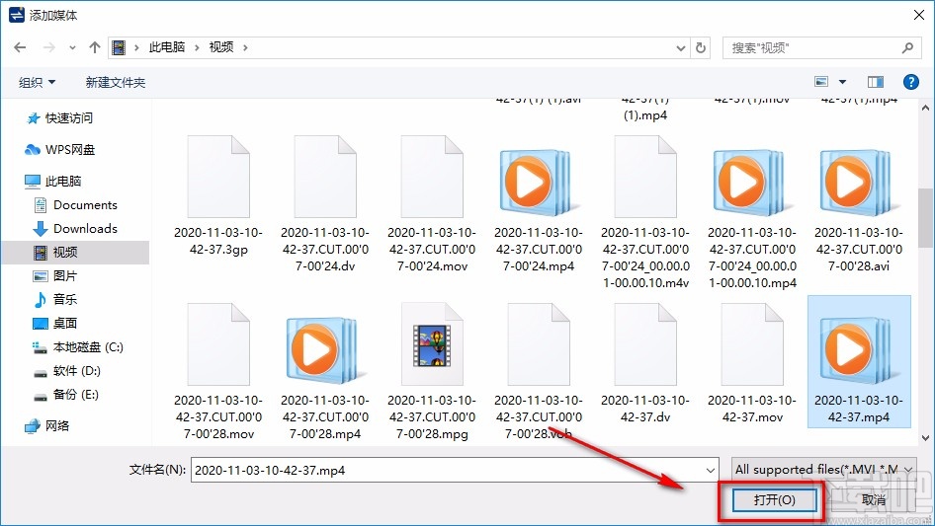Click the file list vertical scrollbar thumb
The height and width of the screenshot is (526, 935).
click(925, 217)
